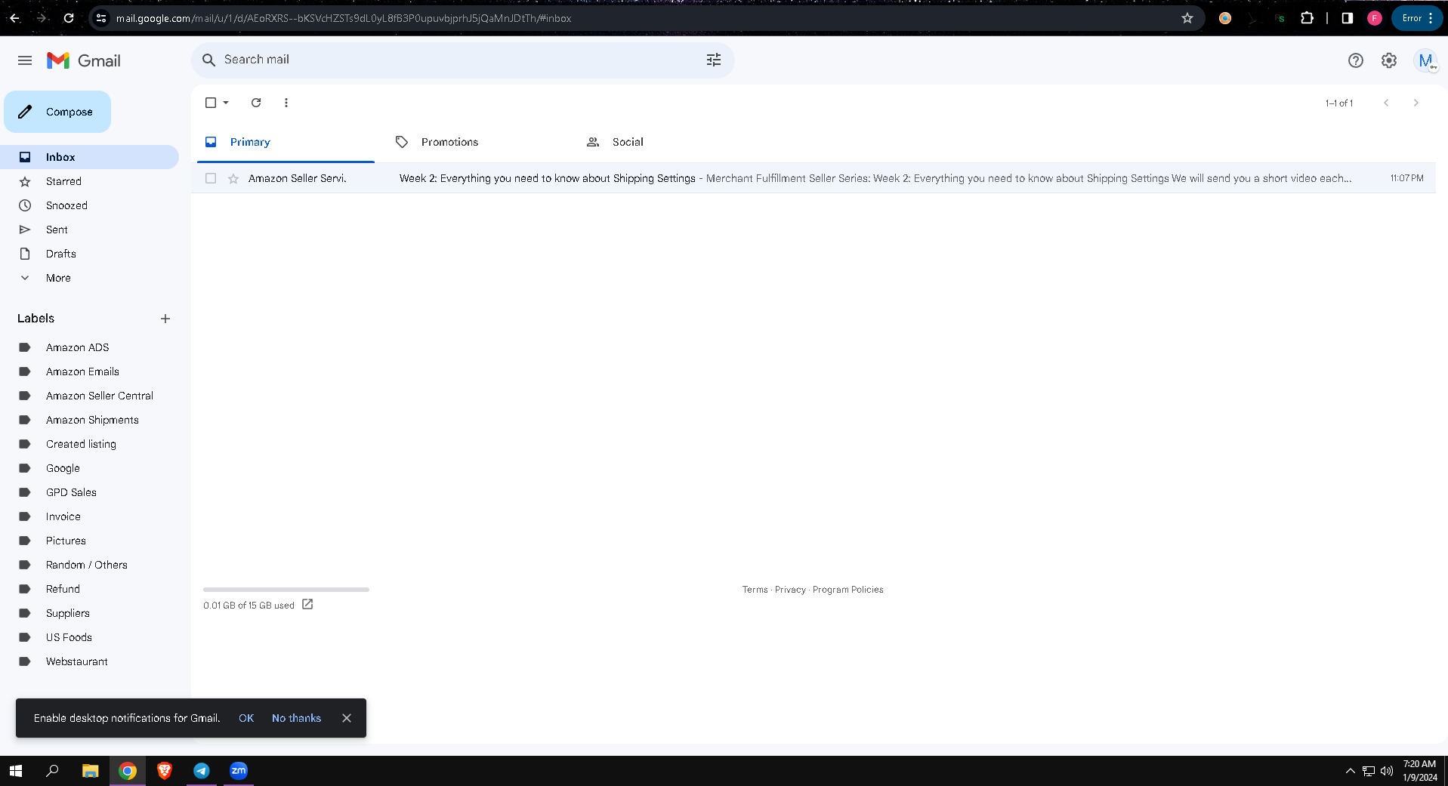This screenshot has width=1448, height=786.
Task: Open storage management external link icon
Action: click(307, 604)
